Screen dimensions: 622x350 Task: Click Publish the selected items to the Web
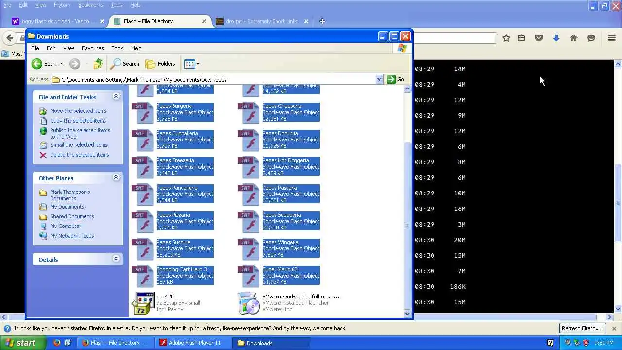pyautogui.click(x=80, y=133)
